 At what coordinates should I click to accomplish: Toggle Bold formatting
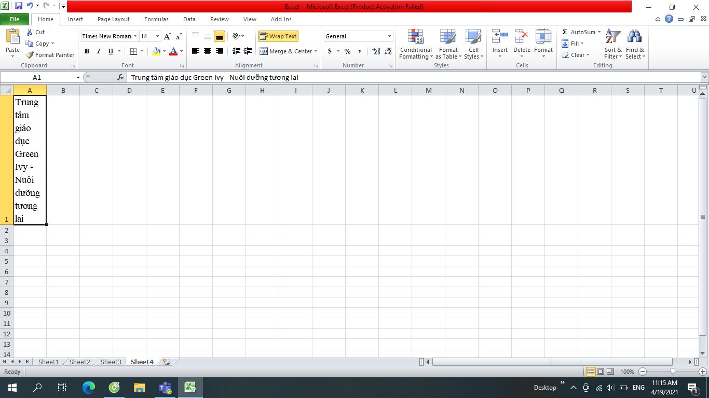click(x=87, y=51)
